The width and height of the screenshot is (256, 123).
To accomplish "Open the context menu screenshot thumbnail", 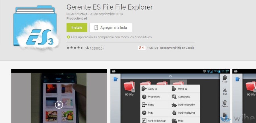I will [x=170, y=96].
